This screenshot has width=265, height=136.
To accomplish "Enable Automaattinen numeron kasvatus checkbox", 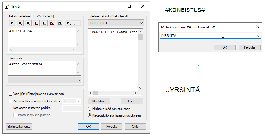I will tap(11, 101).
